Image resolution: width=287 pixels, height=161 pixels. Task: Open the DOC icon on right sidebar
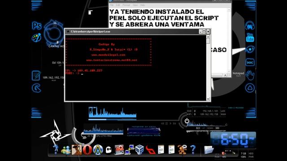tap(250, 63)
